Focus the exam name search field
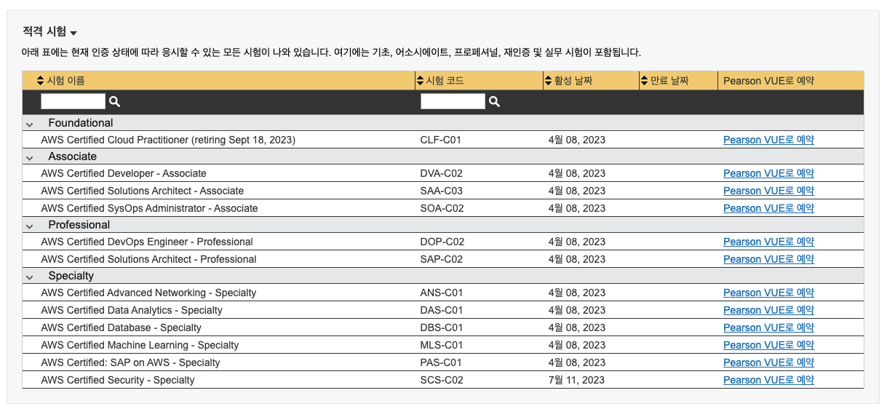Image resolution: width=887 pixels, height=409 pixels. pos(73,101)
